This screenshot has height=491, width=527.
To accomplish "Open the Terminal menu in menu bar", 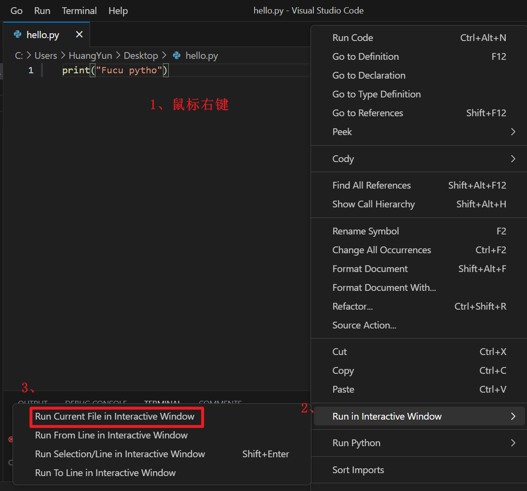I will pyautogui.click(x=79, y=11).
